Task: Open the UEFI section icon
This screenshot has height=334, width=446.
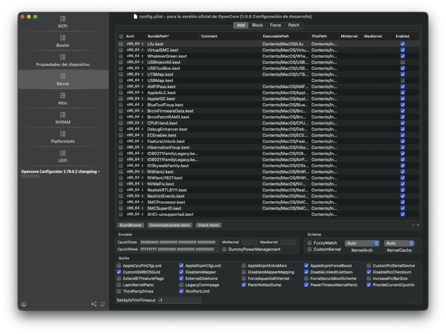Action: 63,153
